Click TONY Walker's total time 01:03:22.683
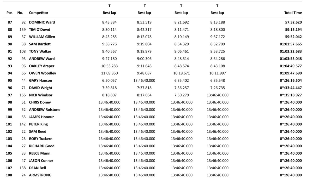This screenshot has width=313, height=185. (291, 51)
